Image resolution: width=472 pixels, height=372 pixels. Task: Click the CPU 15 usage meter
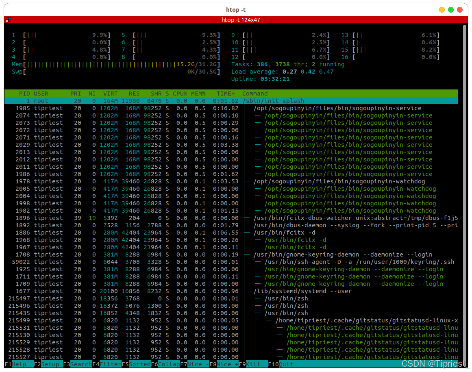(x=390, y=50)
